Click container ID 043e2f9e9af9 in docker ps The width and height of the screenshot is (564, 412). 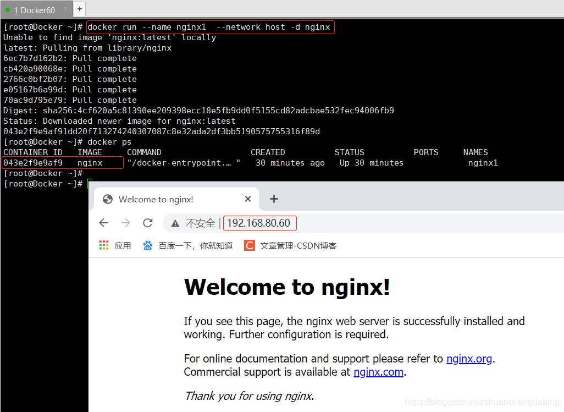point(33,163)
